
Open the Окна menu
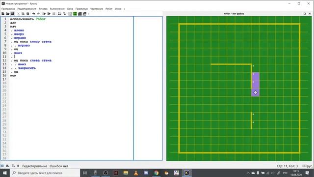(x=70, y=9)
